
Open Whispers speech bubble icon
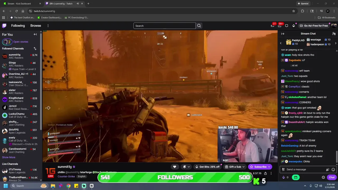(x=287, y=26)
